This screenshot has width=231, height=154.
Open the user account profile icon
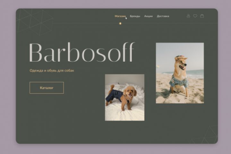pyautogui.click(x=188, y=16)
